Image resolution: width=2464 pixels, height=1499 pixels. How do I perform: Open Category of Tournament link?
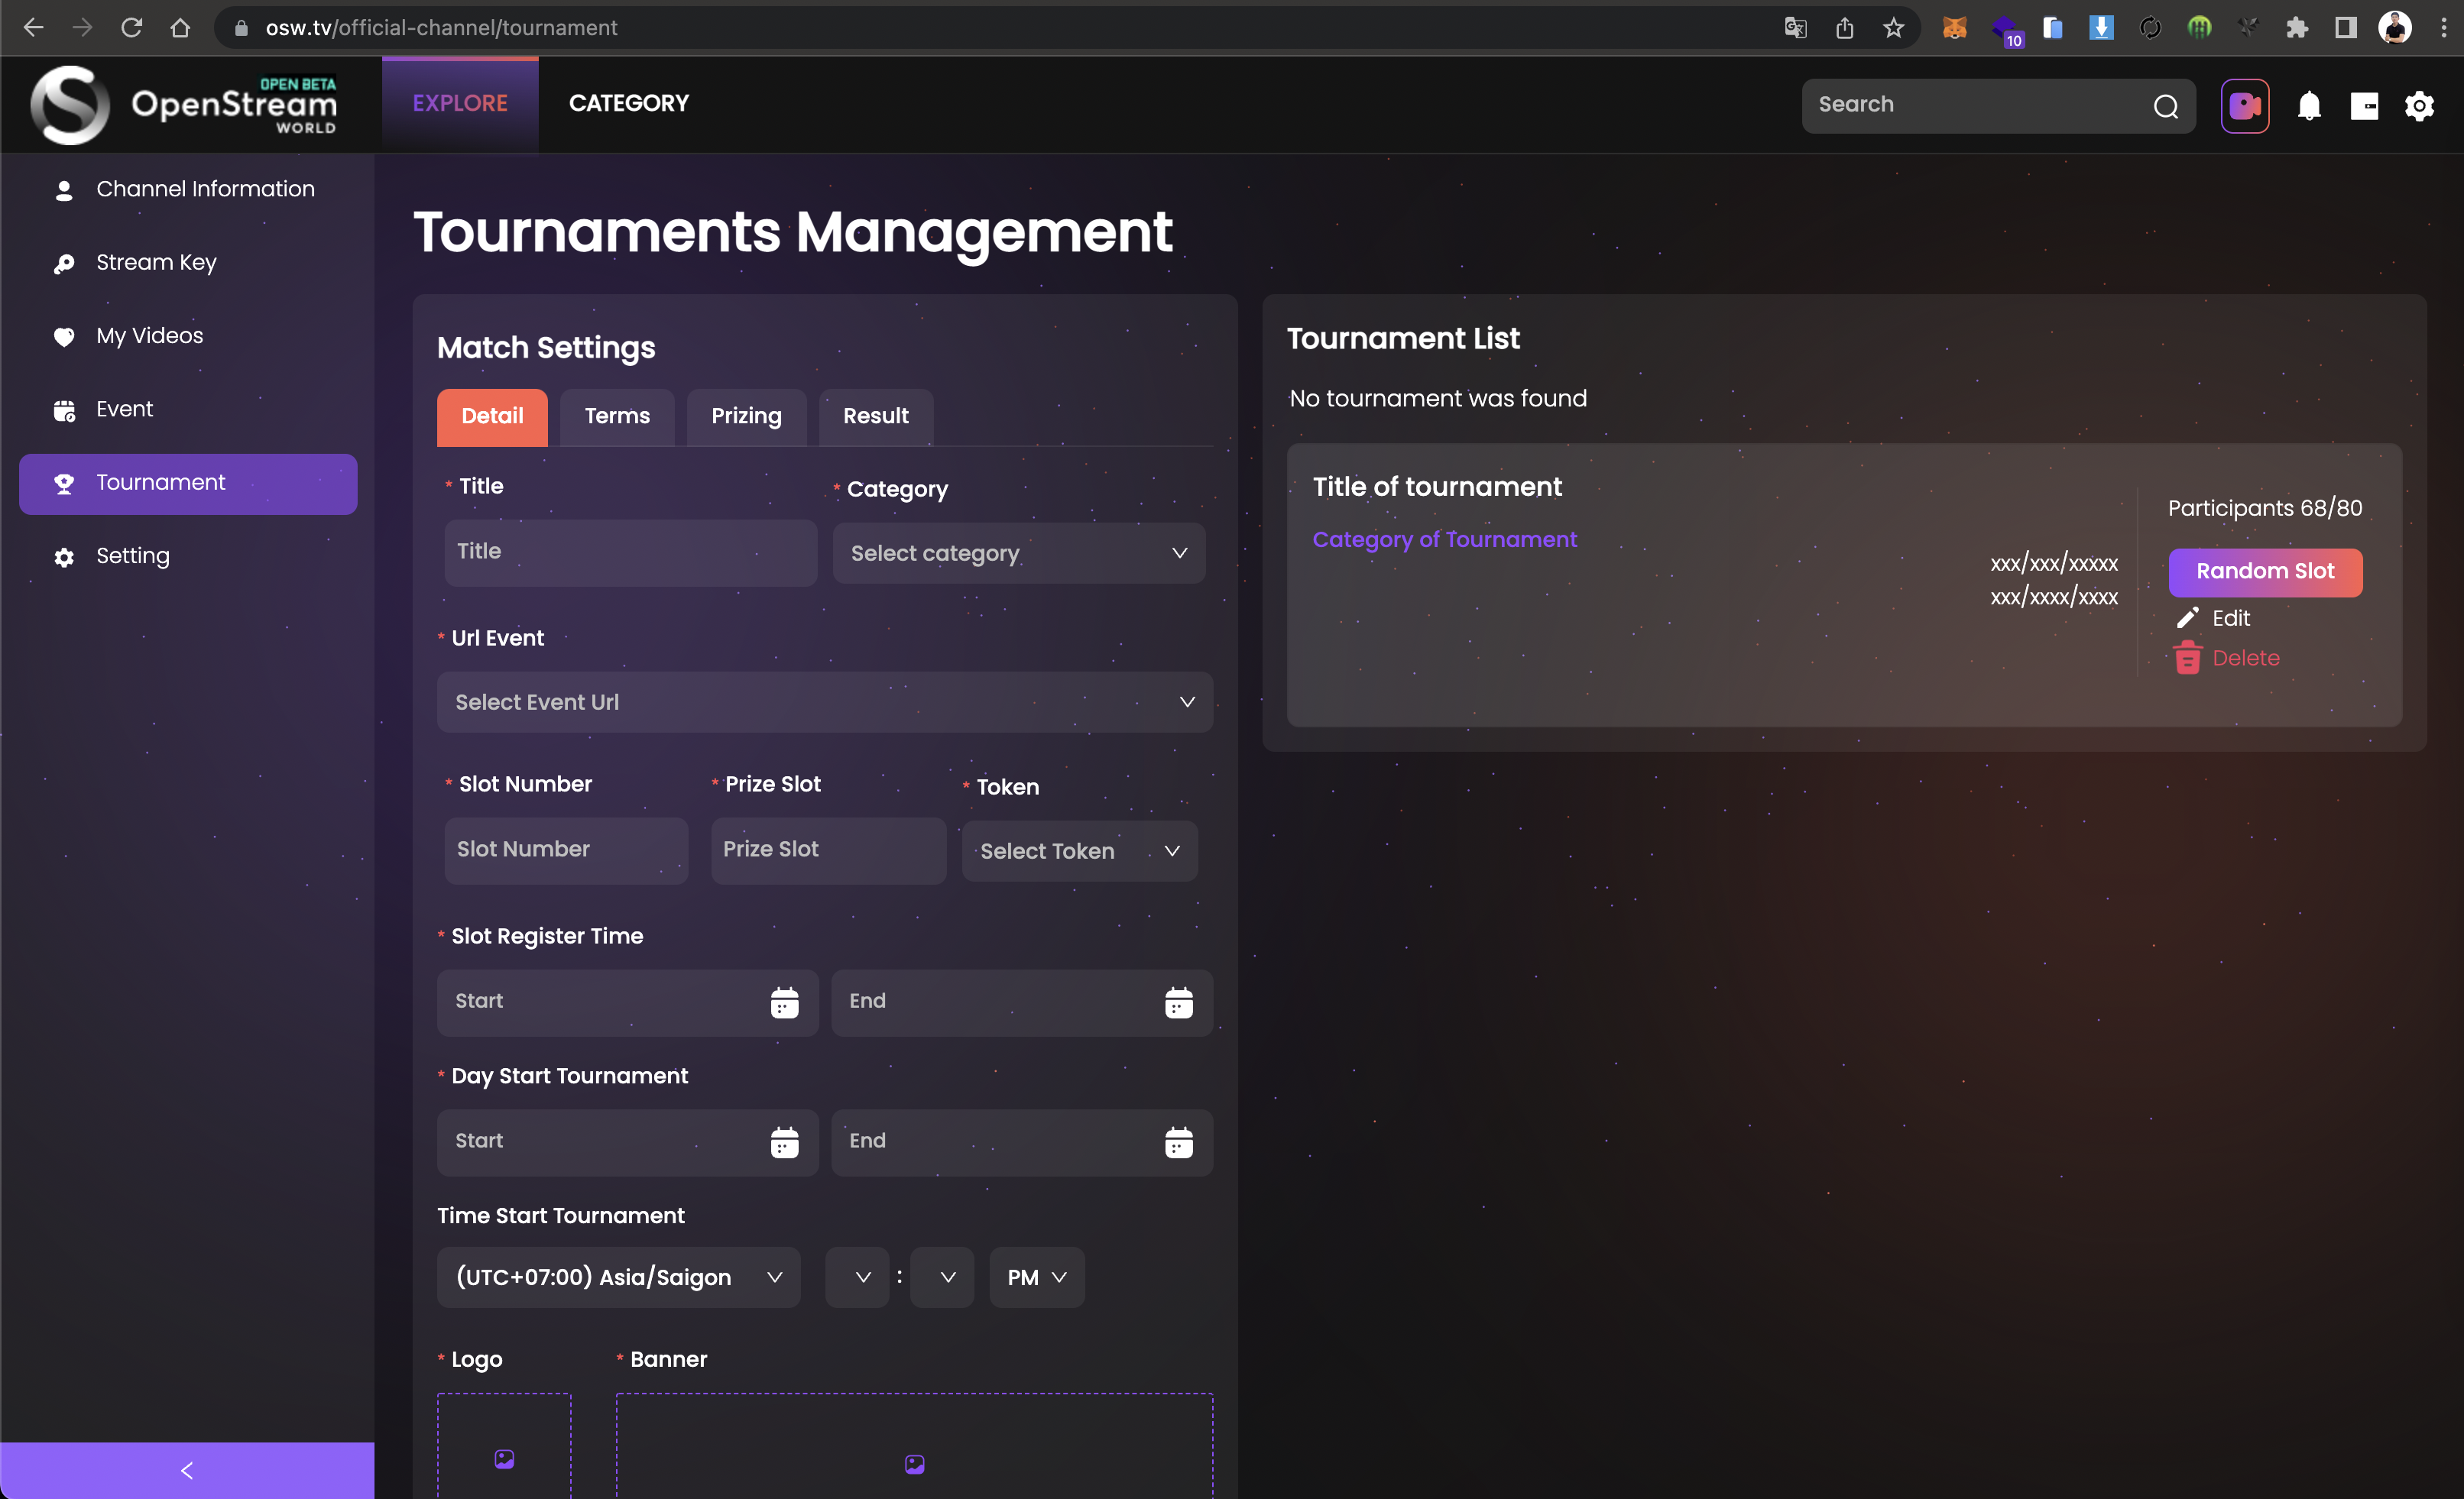(1444, 539)
